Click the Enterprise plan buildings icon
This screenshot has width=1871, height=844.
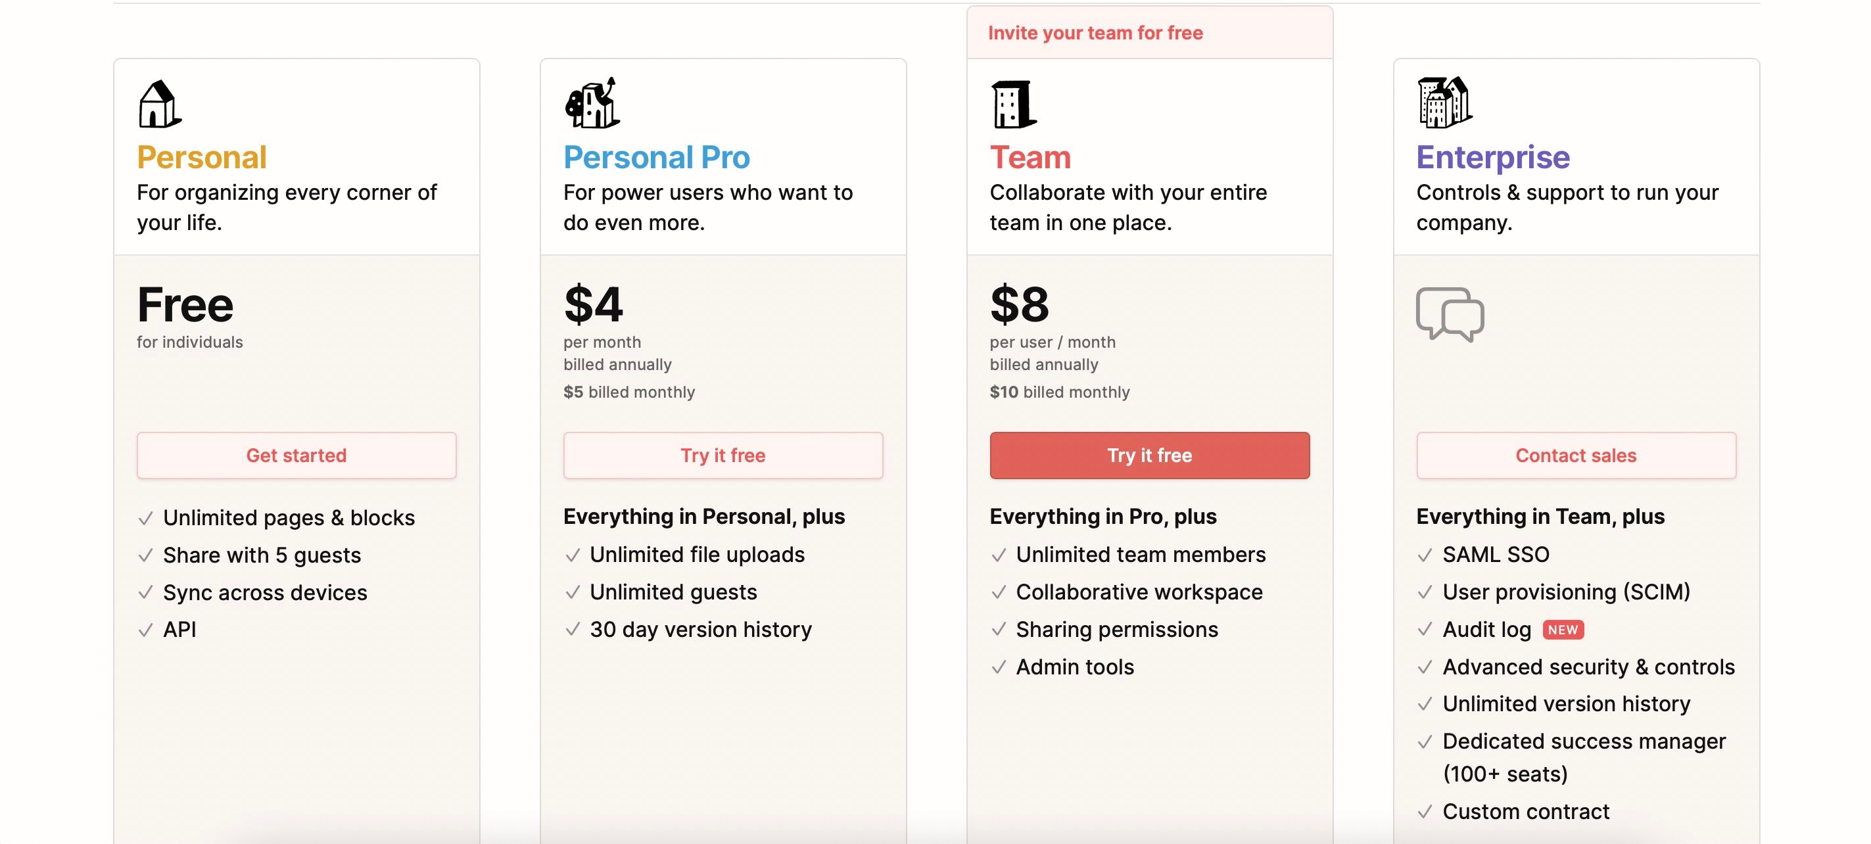[x=1444, y=103]
